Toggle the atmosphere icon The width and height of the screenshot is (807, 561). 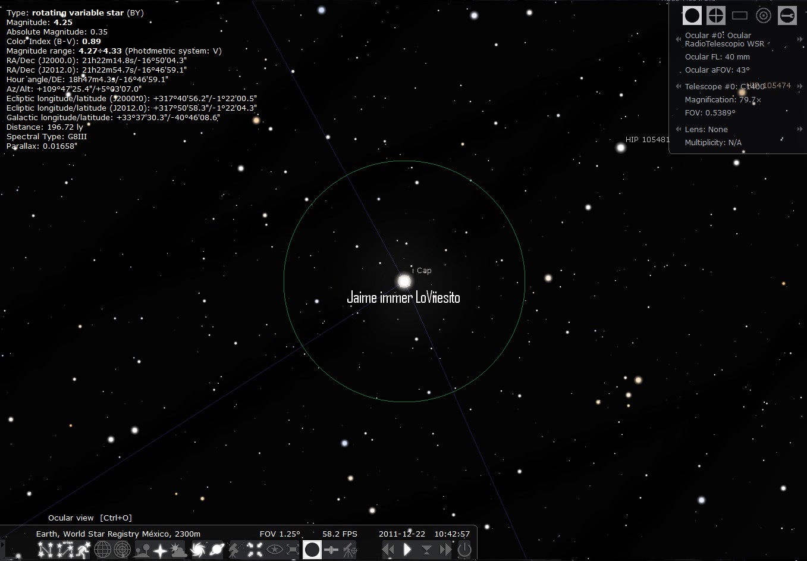tap(177, 550)
